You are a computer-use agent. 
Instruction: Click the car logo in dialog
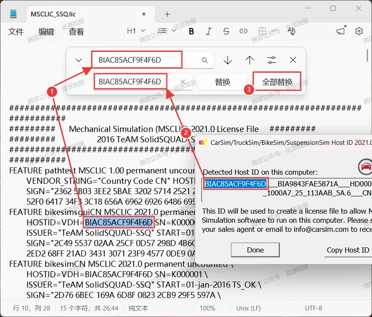366,167
